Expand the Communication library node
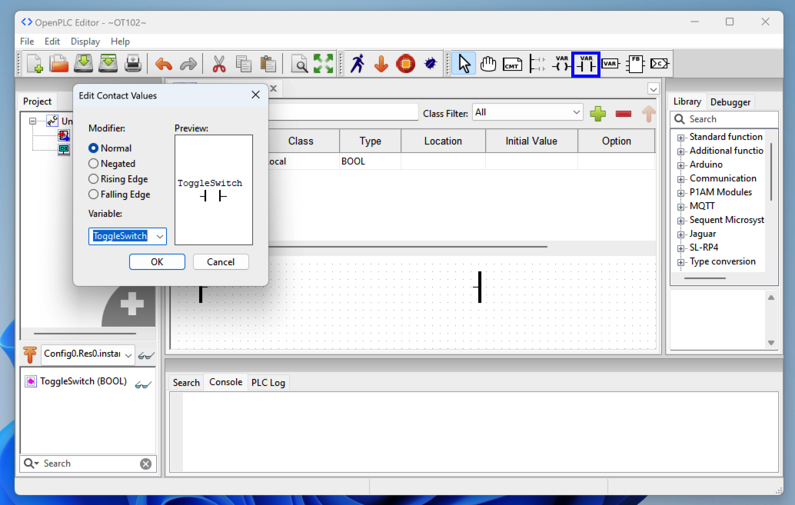The height and width of the screenshot is (505, 795). (x=681, y=179)
